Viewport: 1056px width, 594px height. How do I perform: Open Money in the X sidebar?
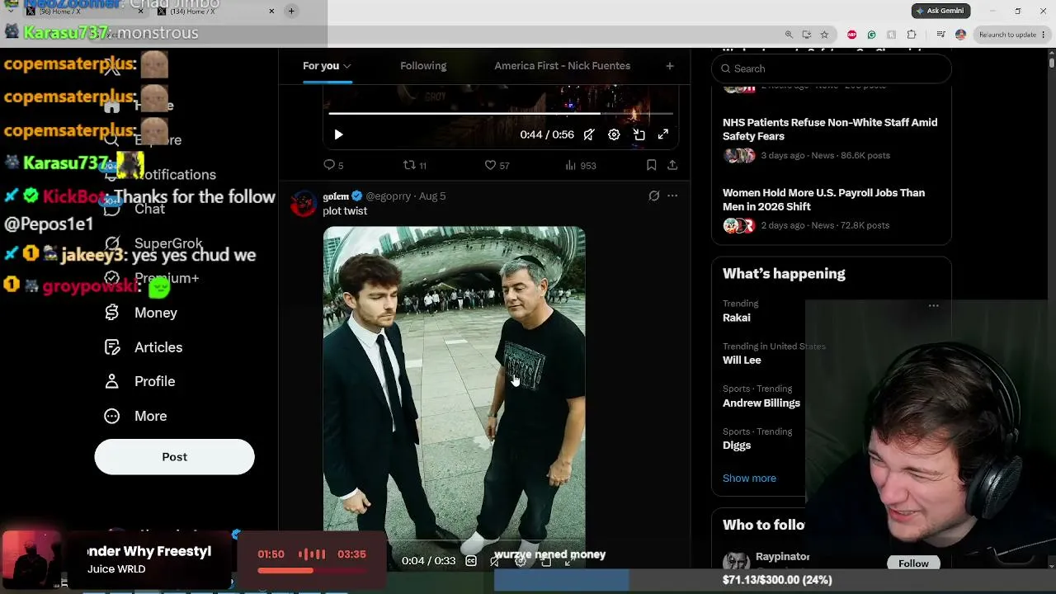(142, 313)
